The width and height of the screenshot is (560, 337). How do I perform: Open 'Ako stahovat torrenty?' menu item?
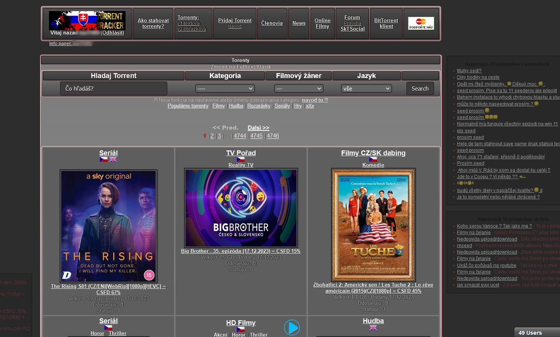pos(153,23)
